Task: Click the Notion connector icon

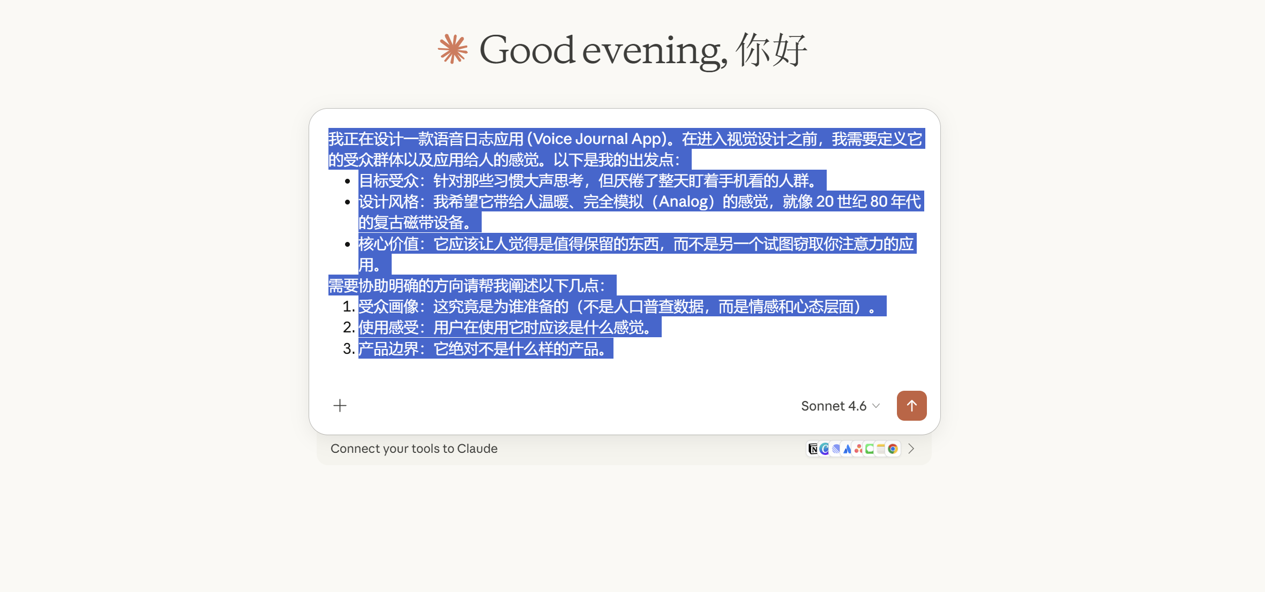Action: [813, 449]
